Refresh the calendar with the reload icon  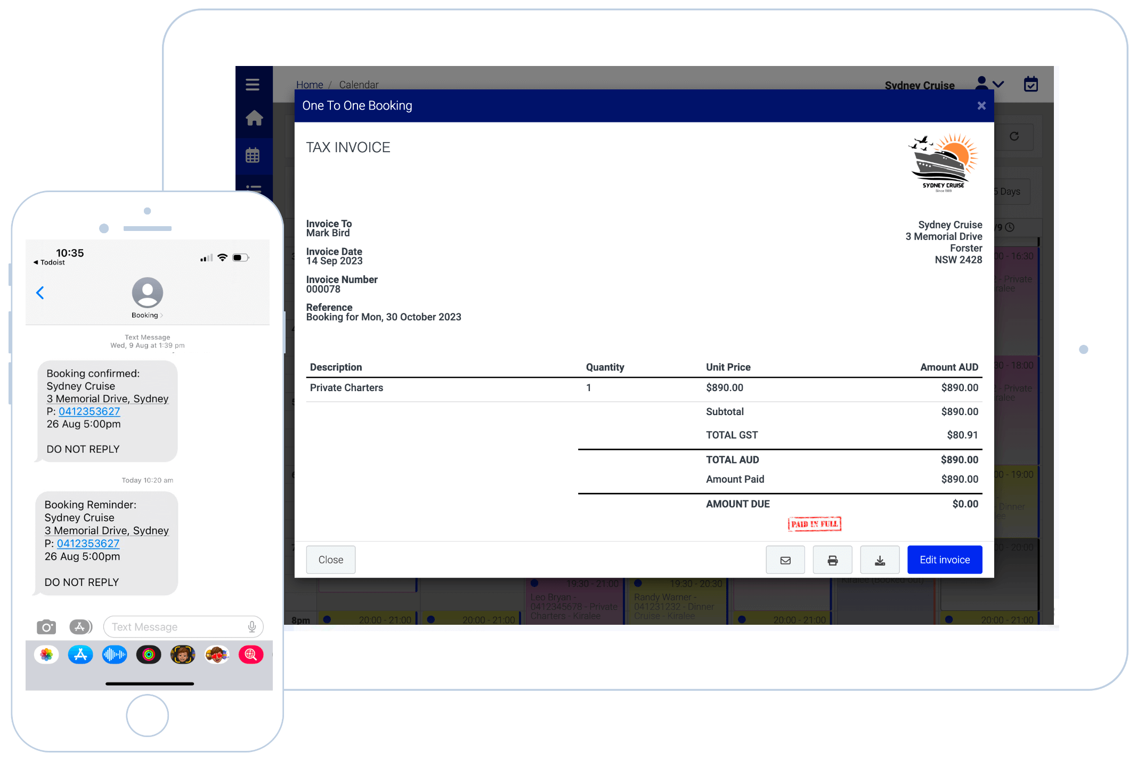click(1015, 137)
